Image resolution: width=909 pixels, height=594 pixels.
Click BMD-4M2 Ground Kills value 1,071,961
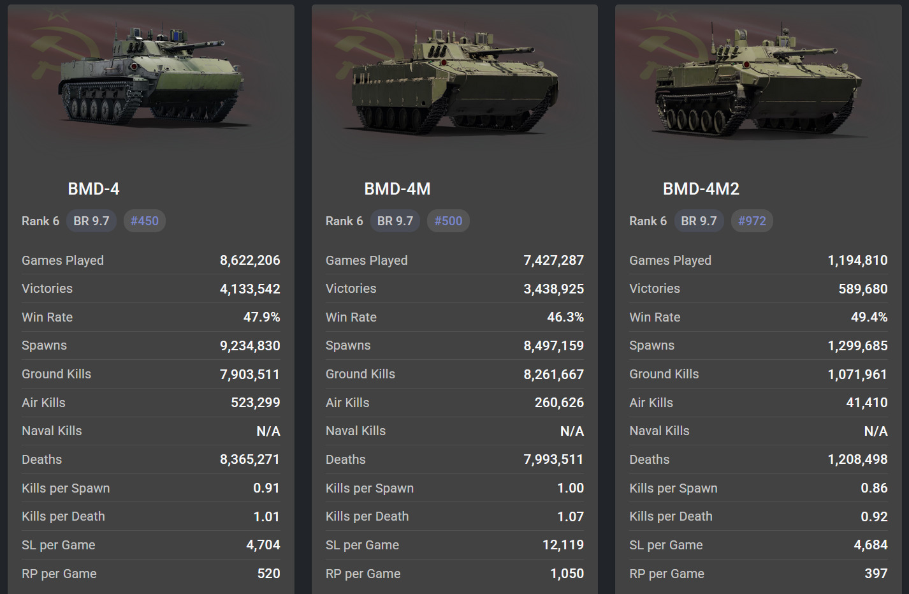[857, 374]
